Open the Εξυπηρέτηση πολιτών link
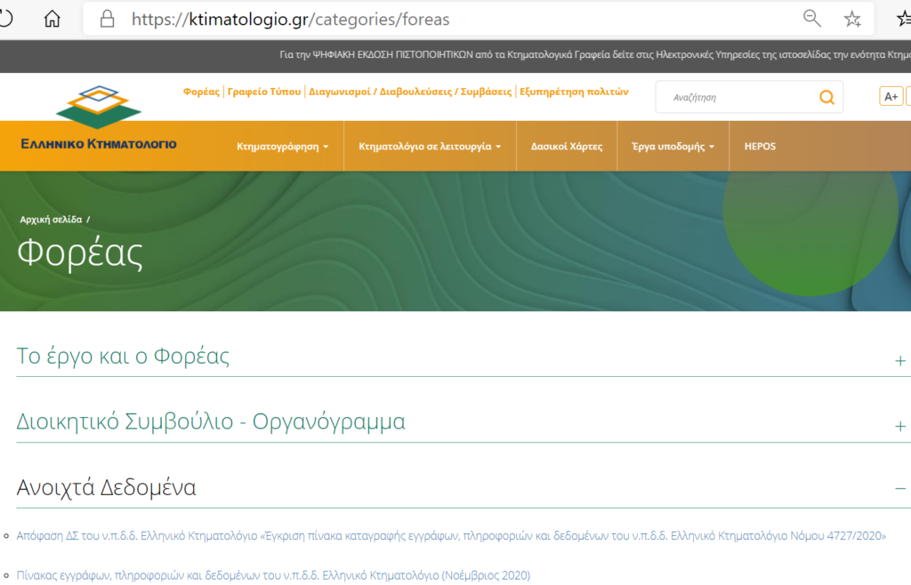The image size is (911, 585). click(x=574, y=92)
